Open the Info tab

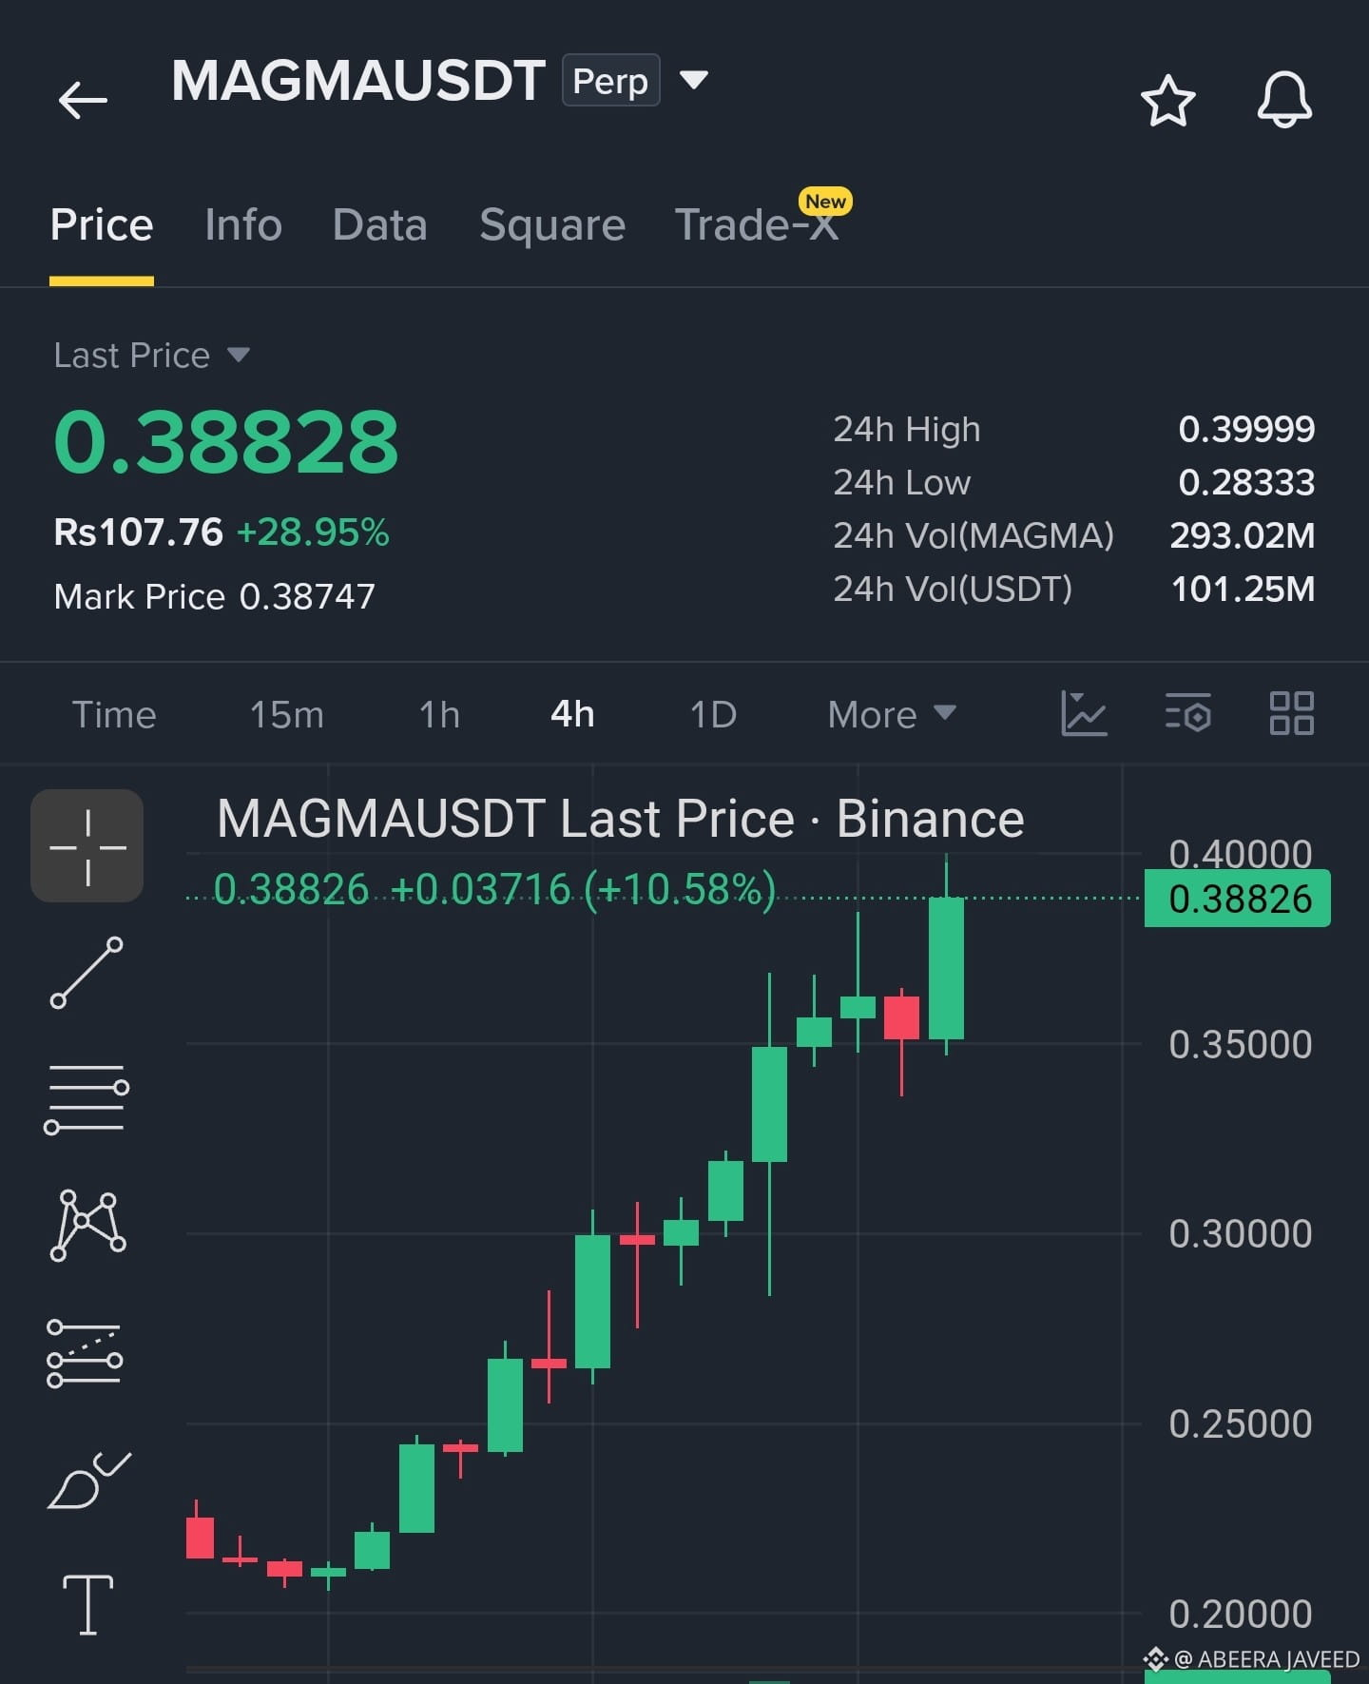click(x=243, y=225)
